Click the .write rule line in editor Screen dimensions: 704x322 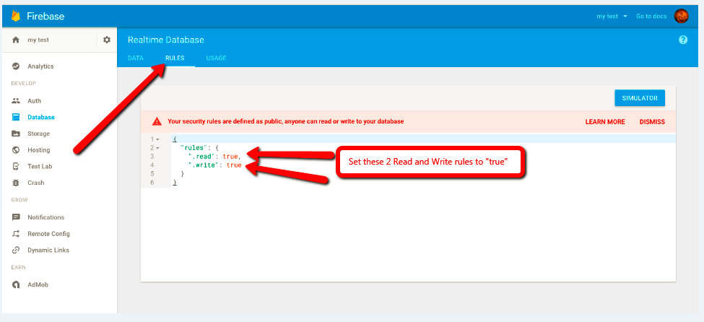coord(214,165)
